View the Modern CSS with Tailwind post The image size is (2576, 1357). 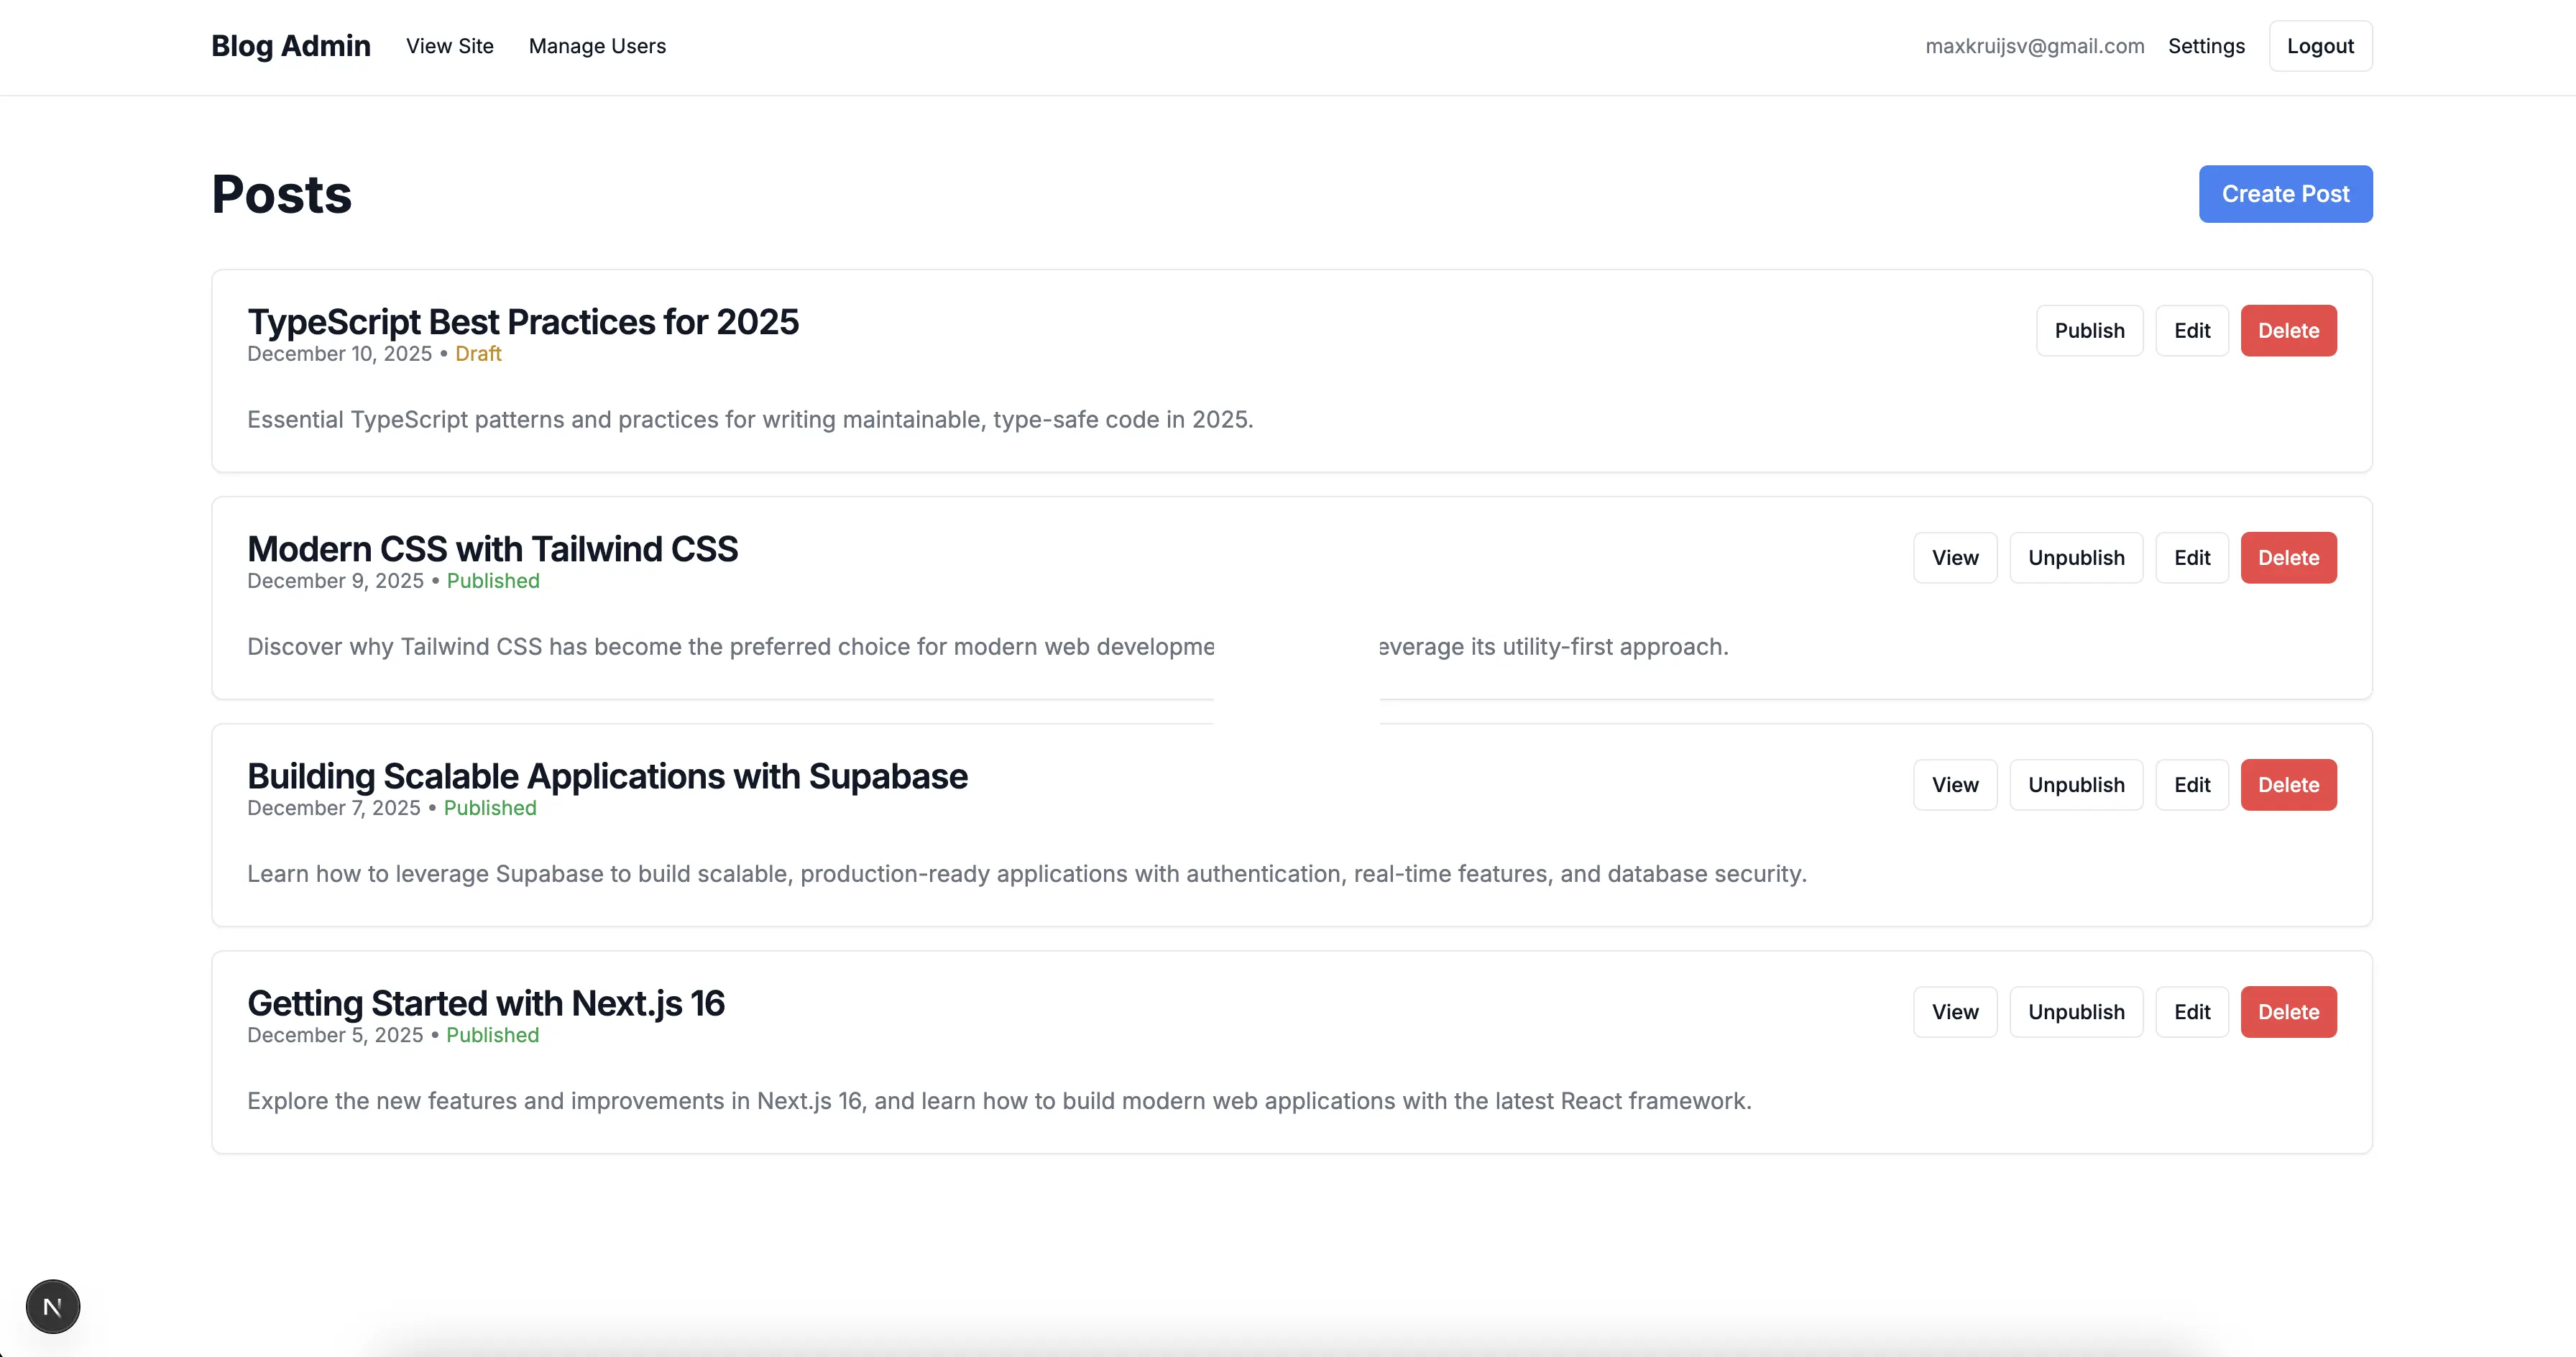click(1954, 557)
